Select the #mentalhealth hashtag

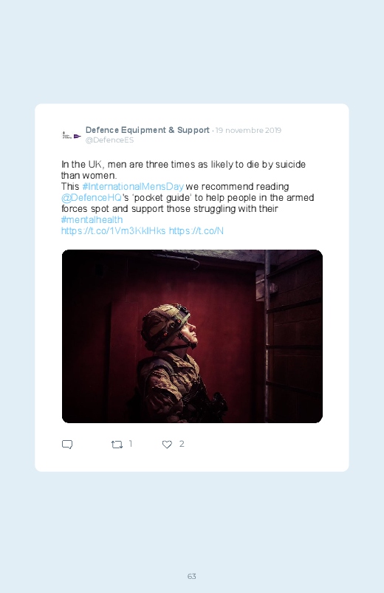pyautogui.click(x=92, y=220)
